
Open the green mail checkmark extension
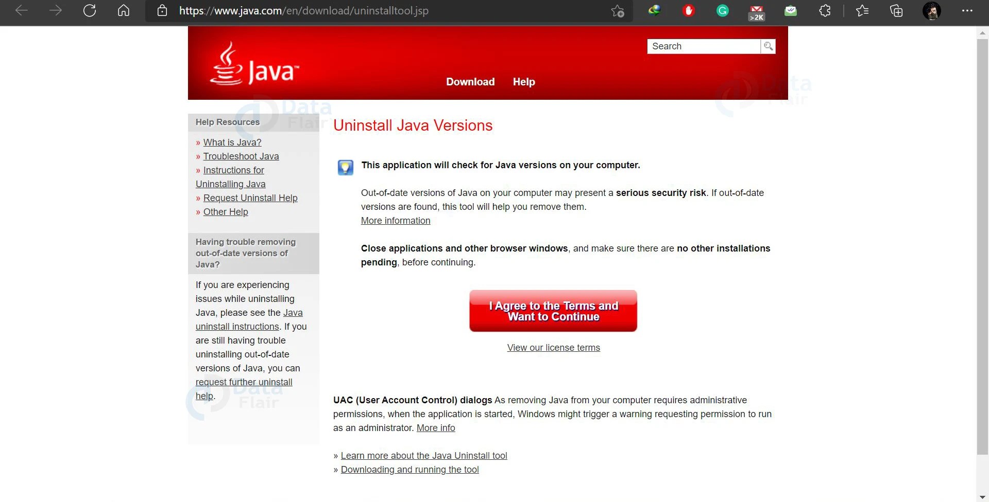pos(791,10)
